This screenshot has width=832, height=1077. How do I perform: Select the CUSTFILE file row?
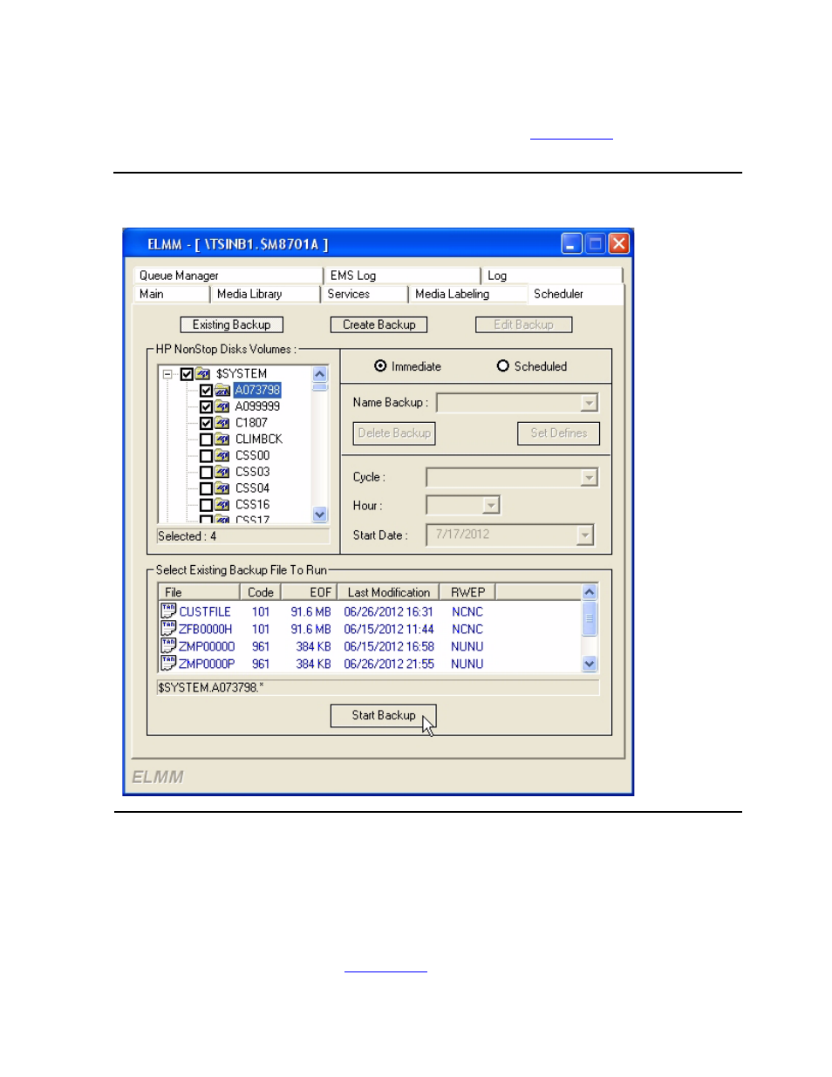point(371,611)
